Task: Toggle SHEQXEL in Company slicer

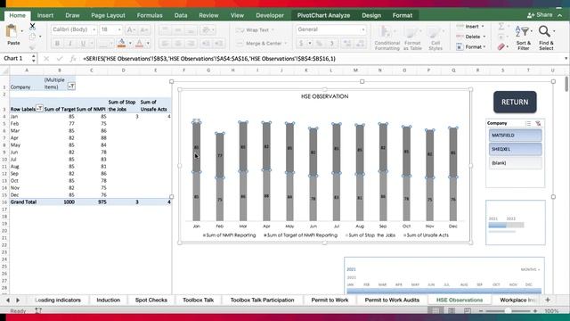Action: (x=515, y=149)
